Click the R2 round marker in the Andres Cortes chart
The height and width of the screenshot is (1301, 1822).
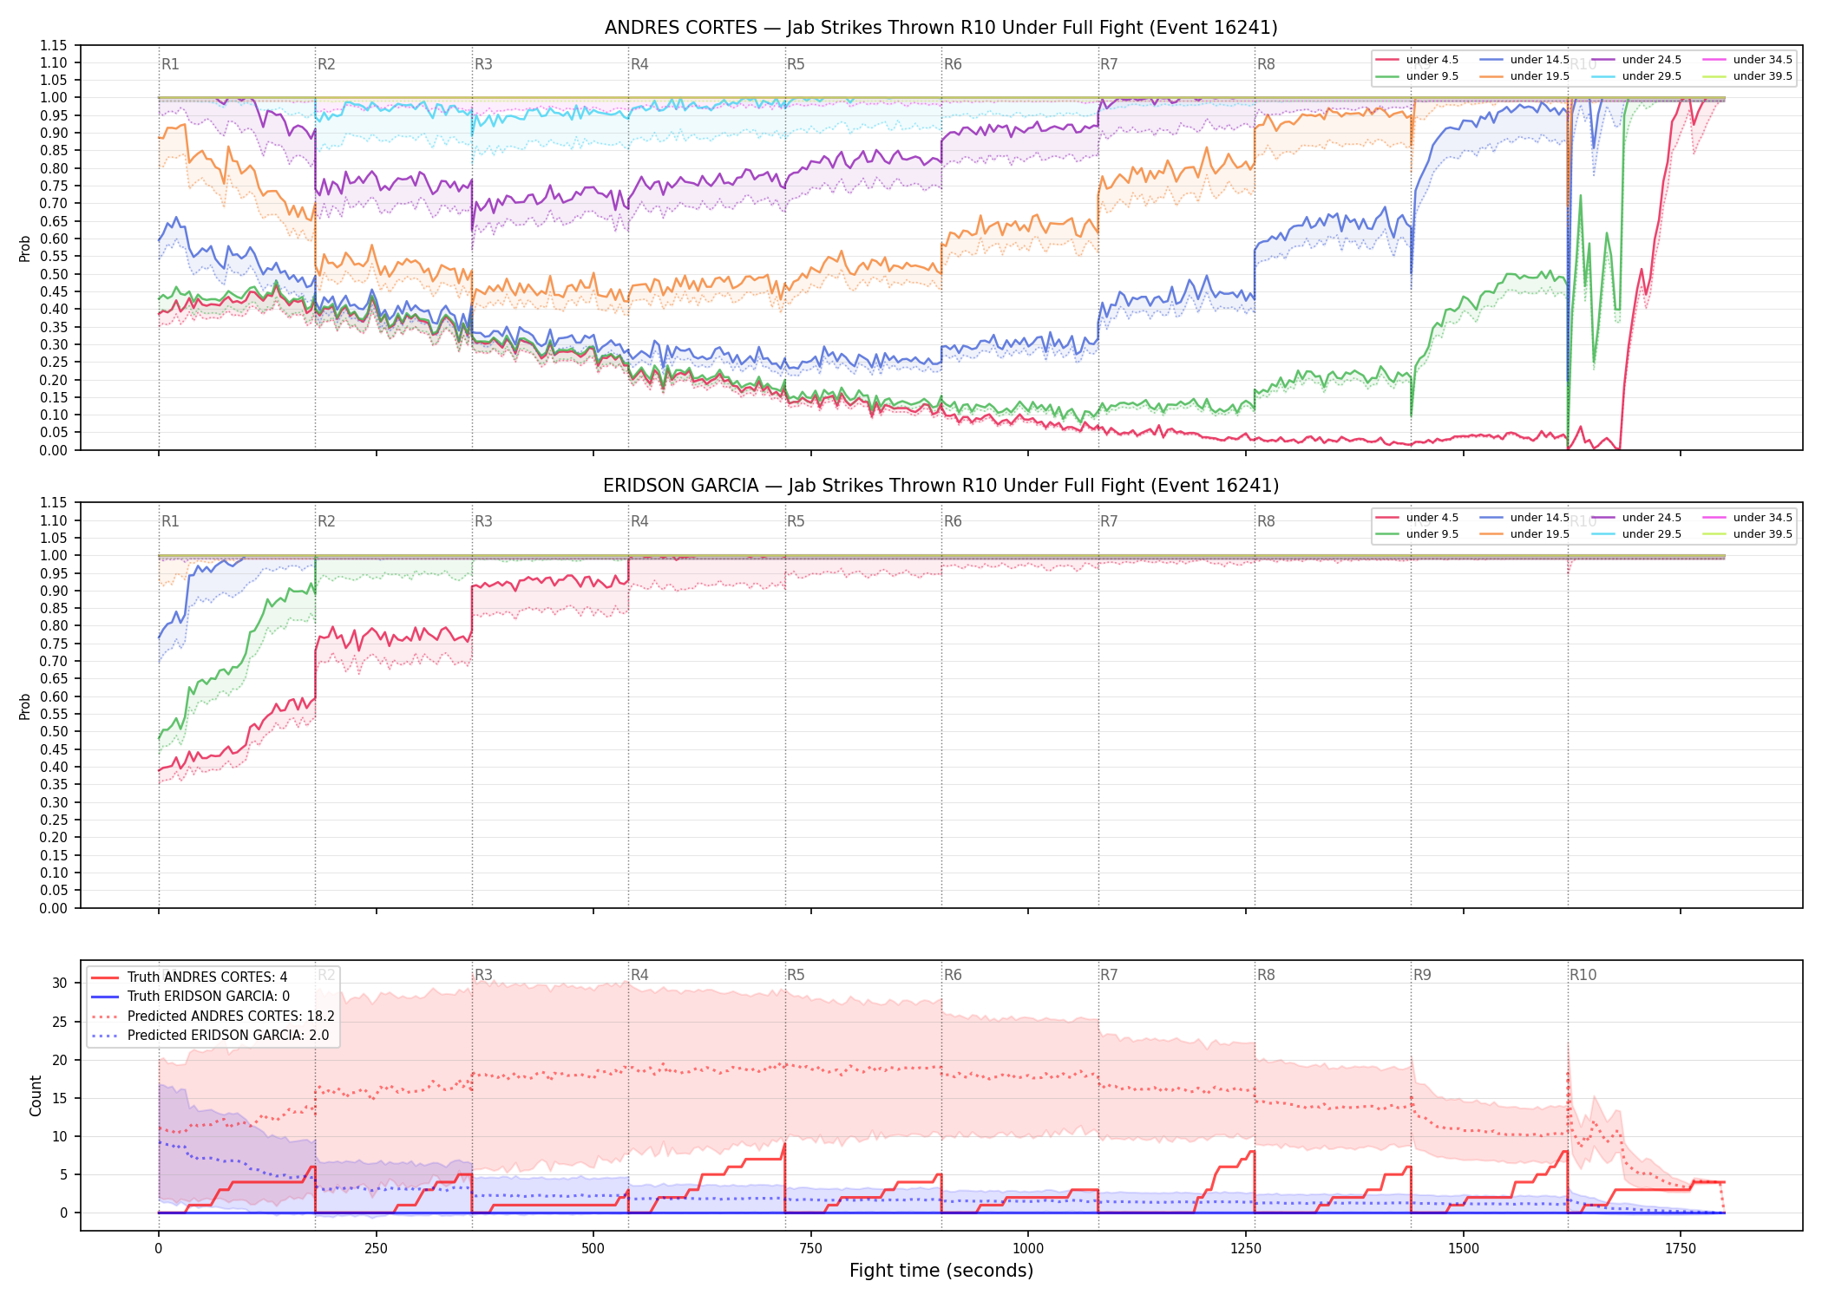(x=326, y=64)
